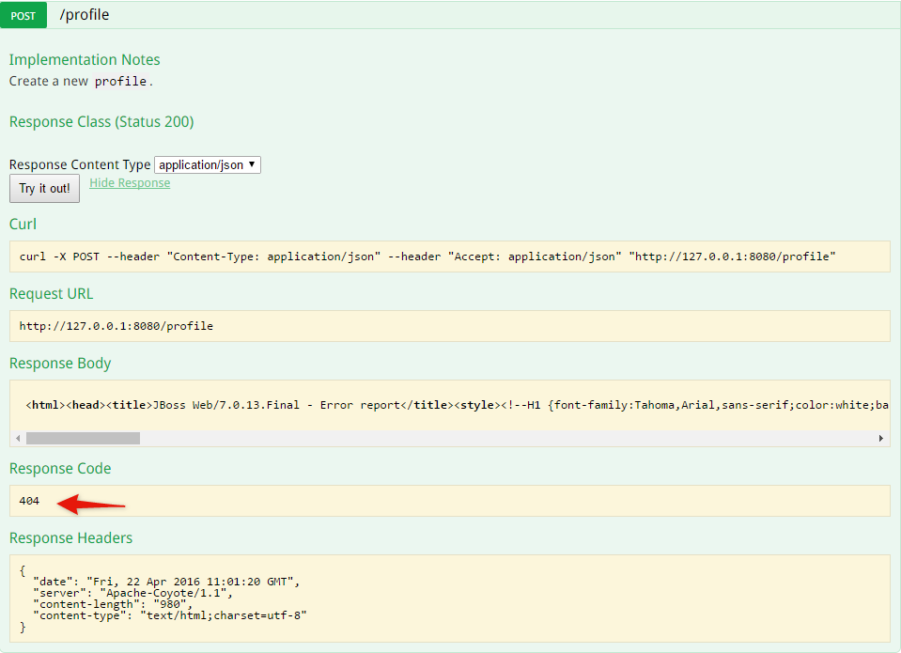This screenshot has width=901, height=653.
Task: Click the Response Body horizontal scrollbar thumb
Action: coord(83,439)
